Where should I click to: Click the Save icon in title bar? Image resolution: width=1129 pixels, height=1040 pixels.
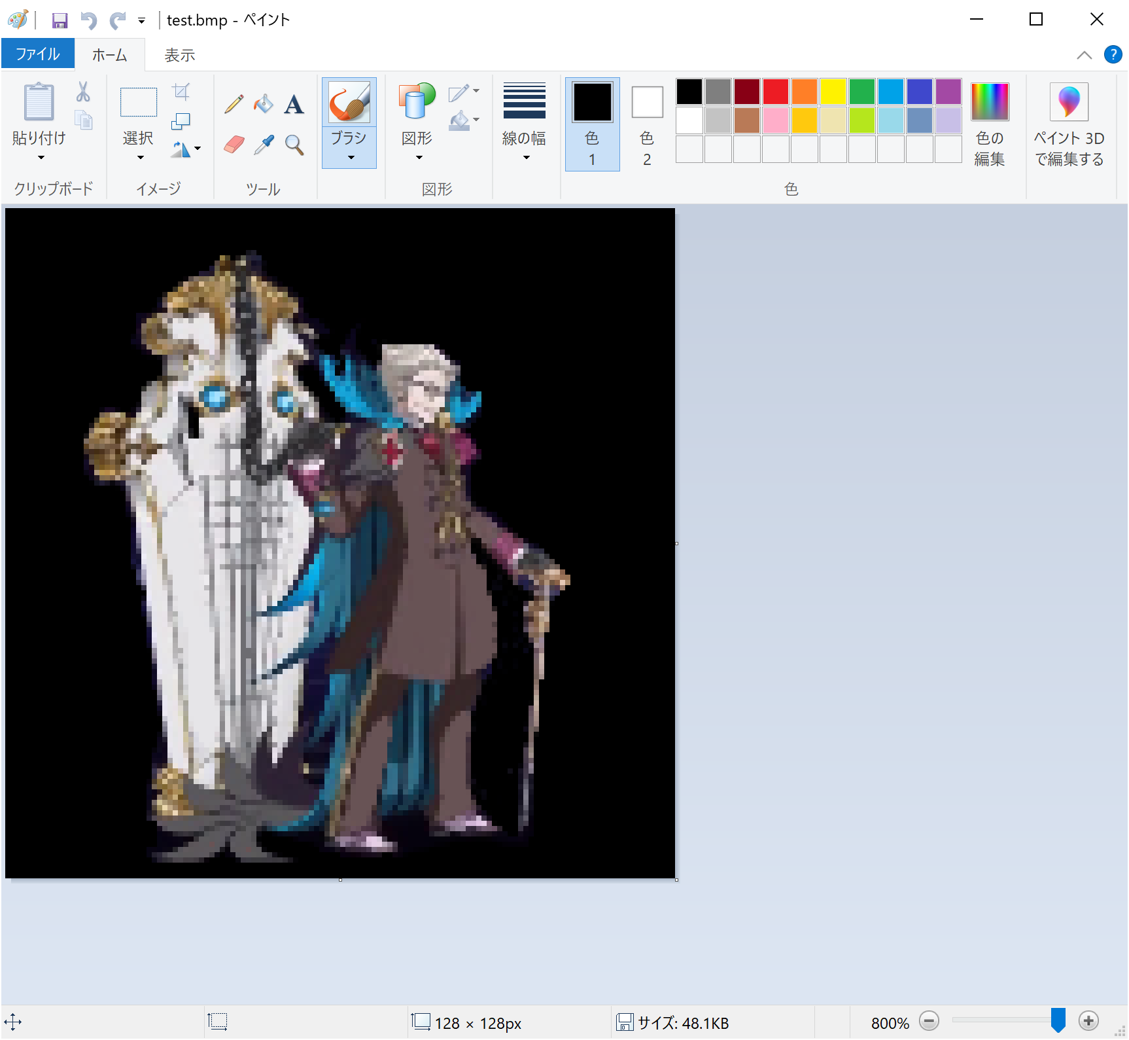pyautogui.click(x=60, y=20)
